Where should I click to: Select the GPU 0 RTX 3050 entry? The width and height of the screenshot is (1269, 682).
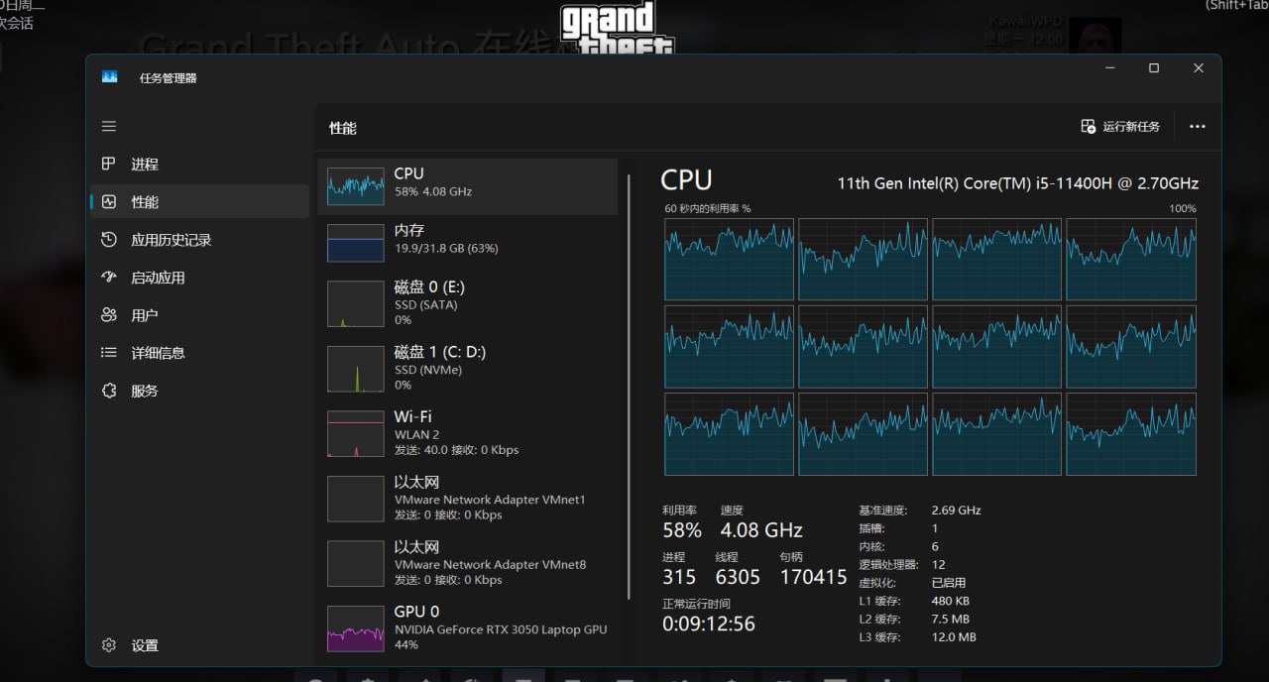(x=466, y=627)
